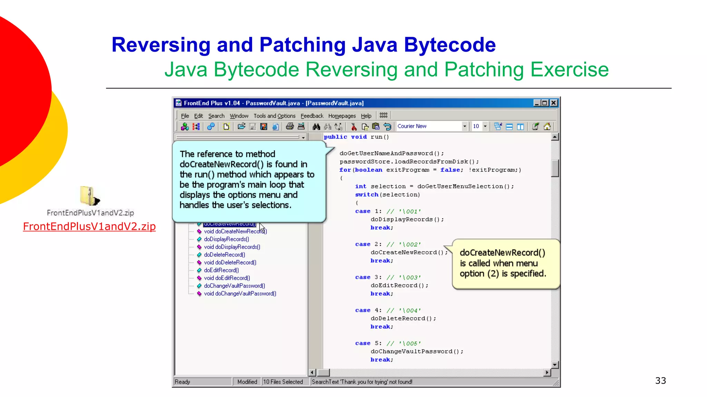Click the second printer setup icon
Screen dimensions: 707x397
pyautogui.click(x=301, y=126)
